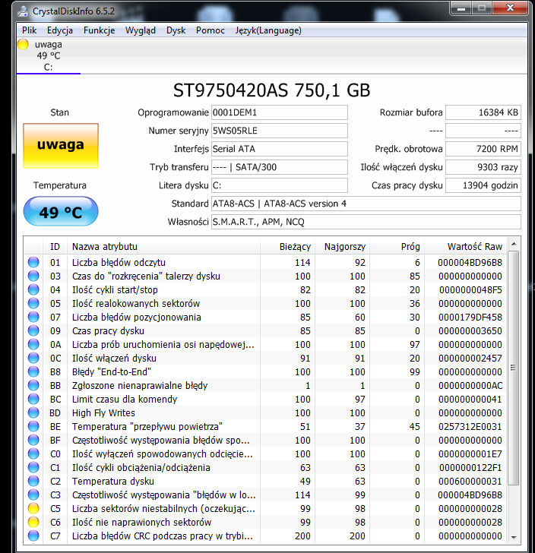Click yellow warning icon for attribute C6
Image resolution: width=535 pixels, height=553 pixels.
33,522
